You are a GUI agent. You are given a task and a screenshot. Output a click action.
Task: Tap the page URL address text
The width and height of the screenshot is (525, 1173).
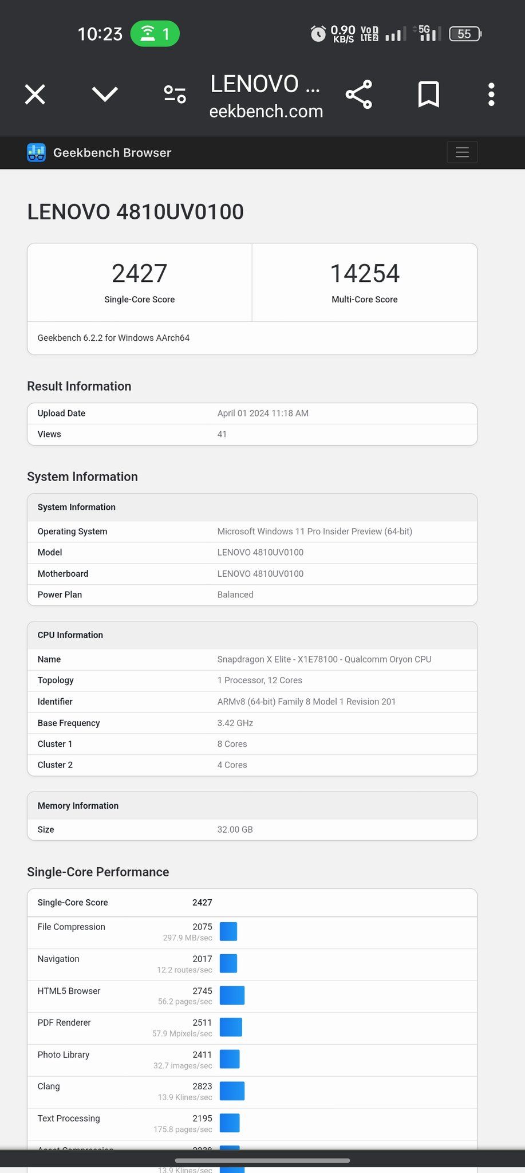click(x=266, y=111)
